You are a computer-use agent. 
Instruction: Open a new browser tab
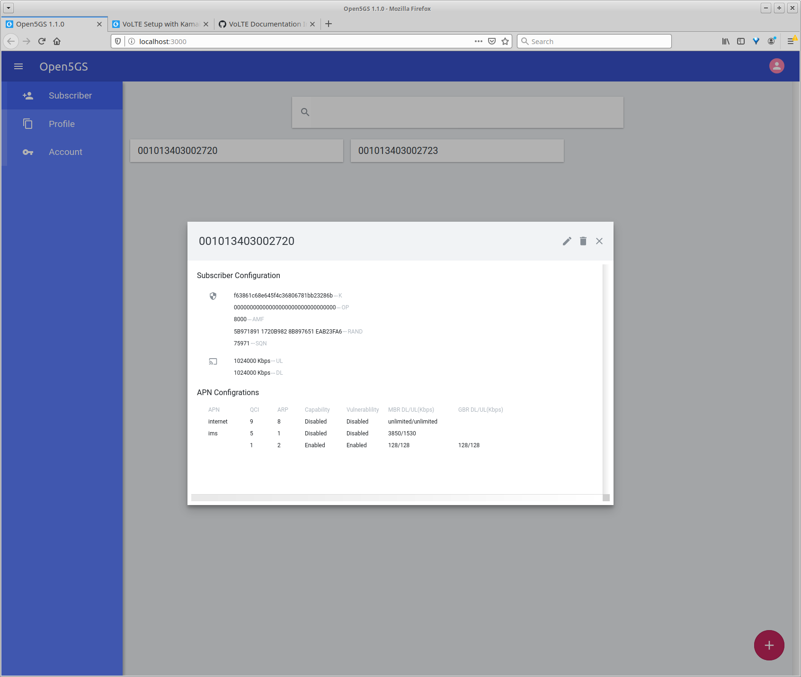(x=329, y=24)
